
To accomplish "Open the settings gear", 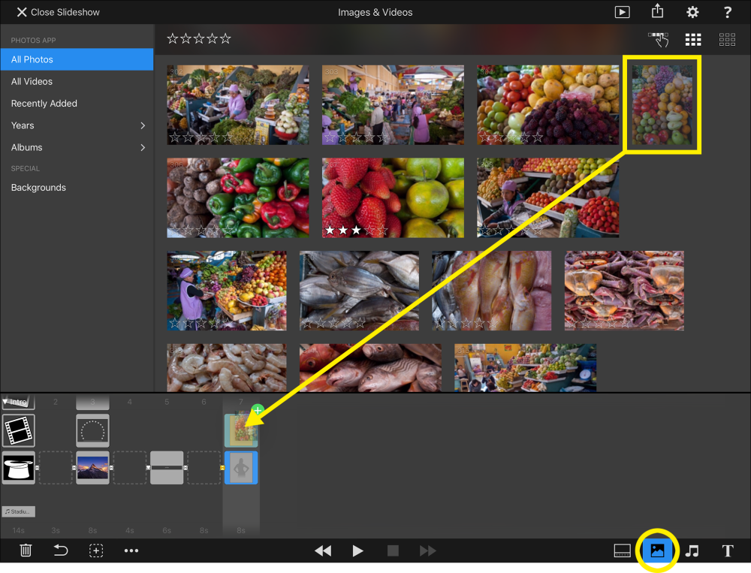I will pyautogui.click(x=692, y=12).
